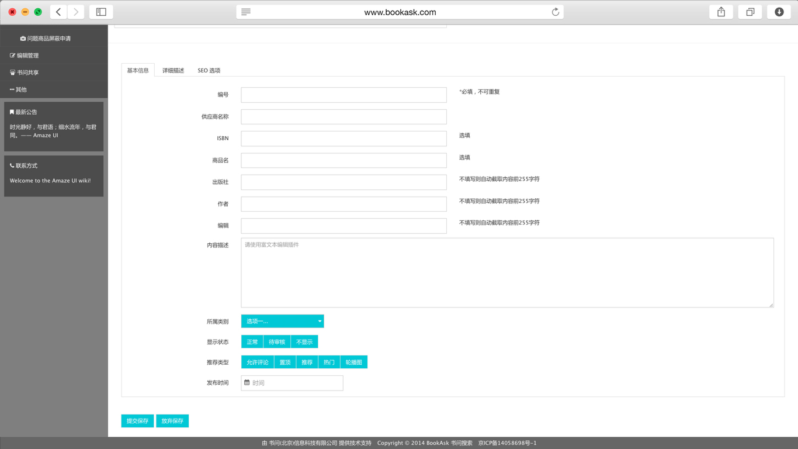Image resolution: width=798 pixels, height=449 pixels.
Task: Toggle the browser sidebar icon
Action: [101, 12]
